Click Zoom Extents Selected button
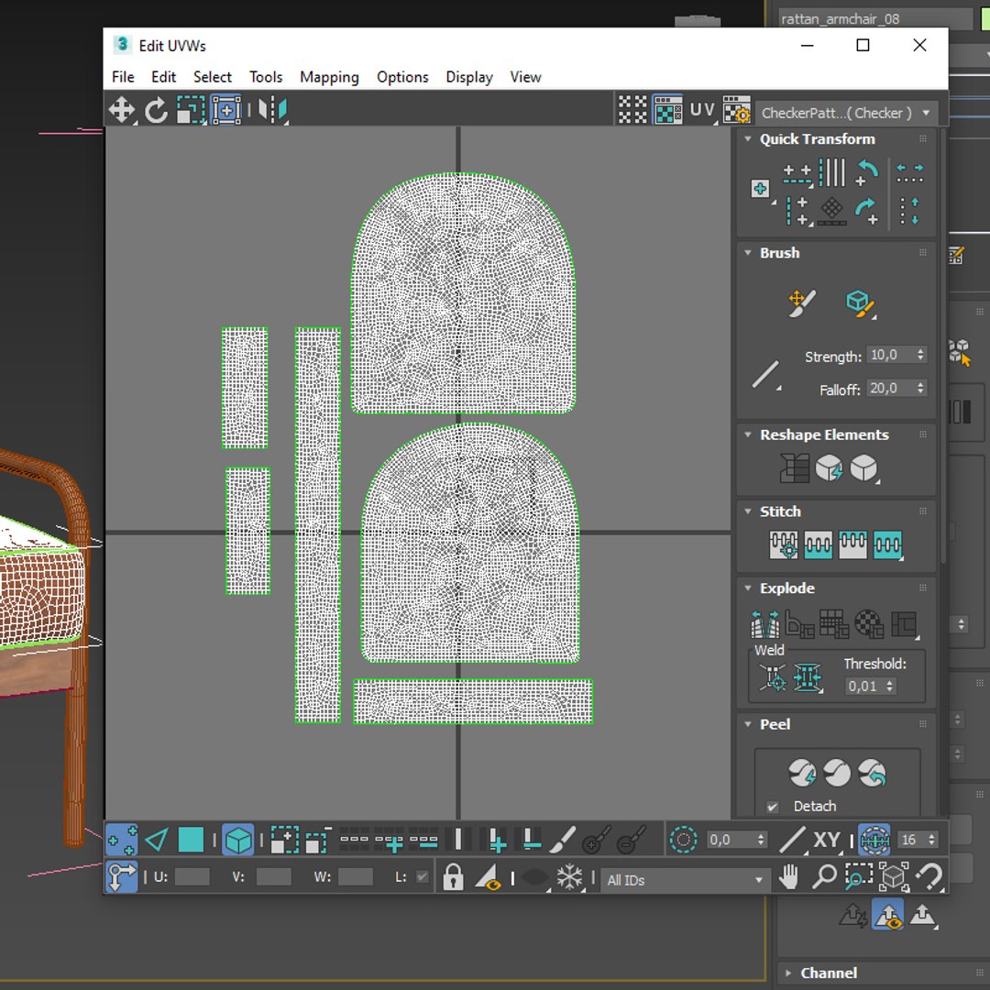The image size is (990, 990). (894, 877)
